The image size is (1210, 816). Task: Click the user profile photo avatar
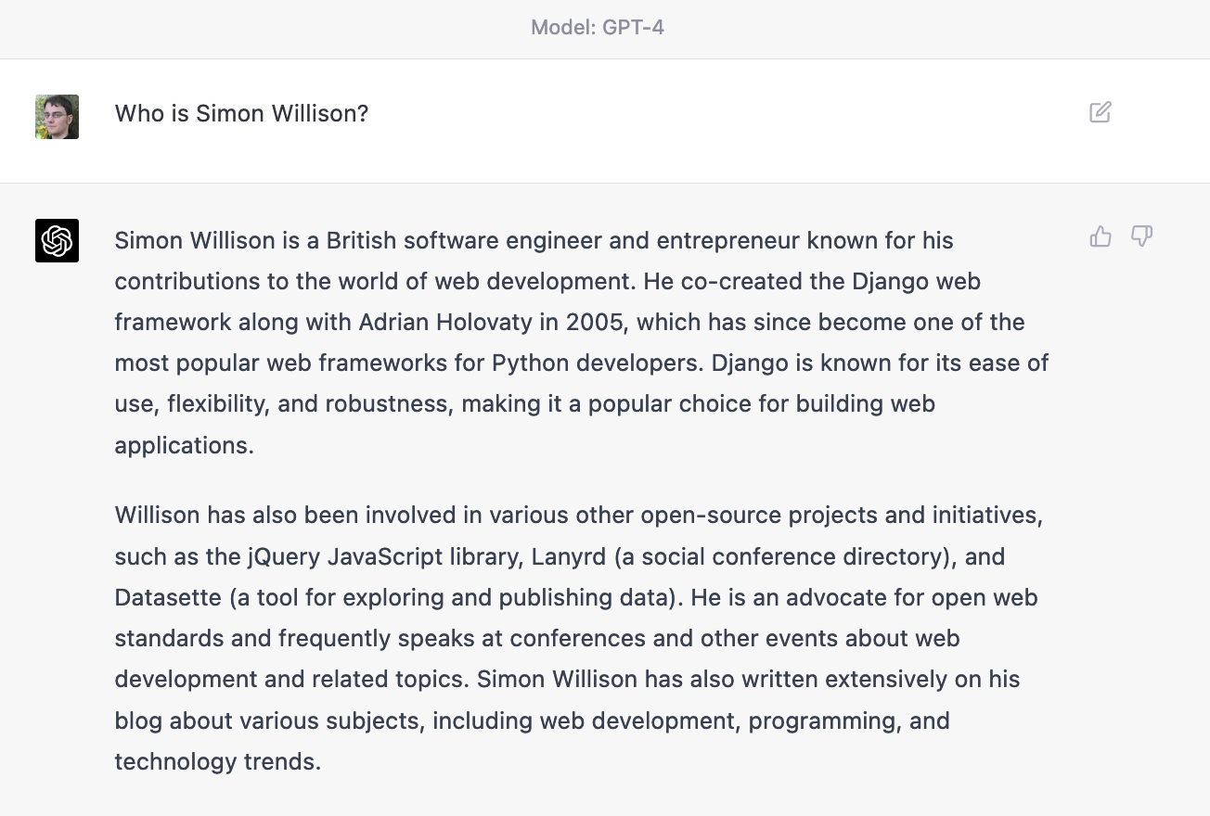57,117
